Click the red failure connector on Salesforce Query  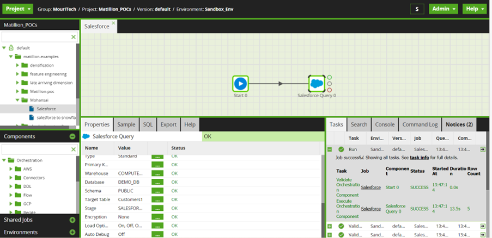(x=330, y=90)
